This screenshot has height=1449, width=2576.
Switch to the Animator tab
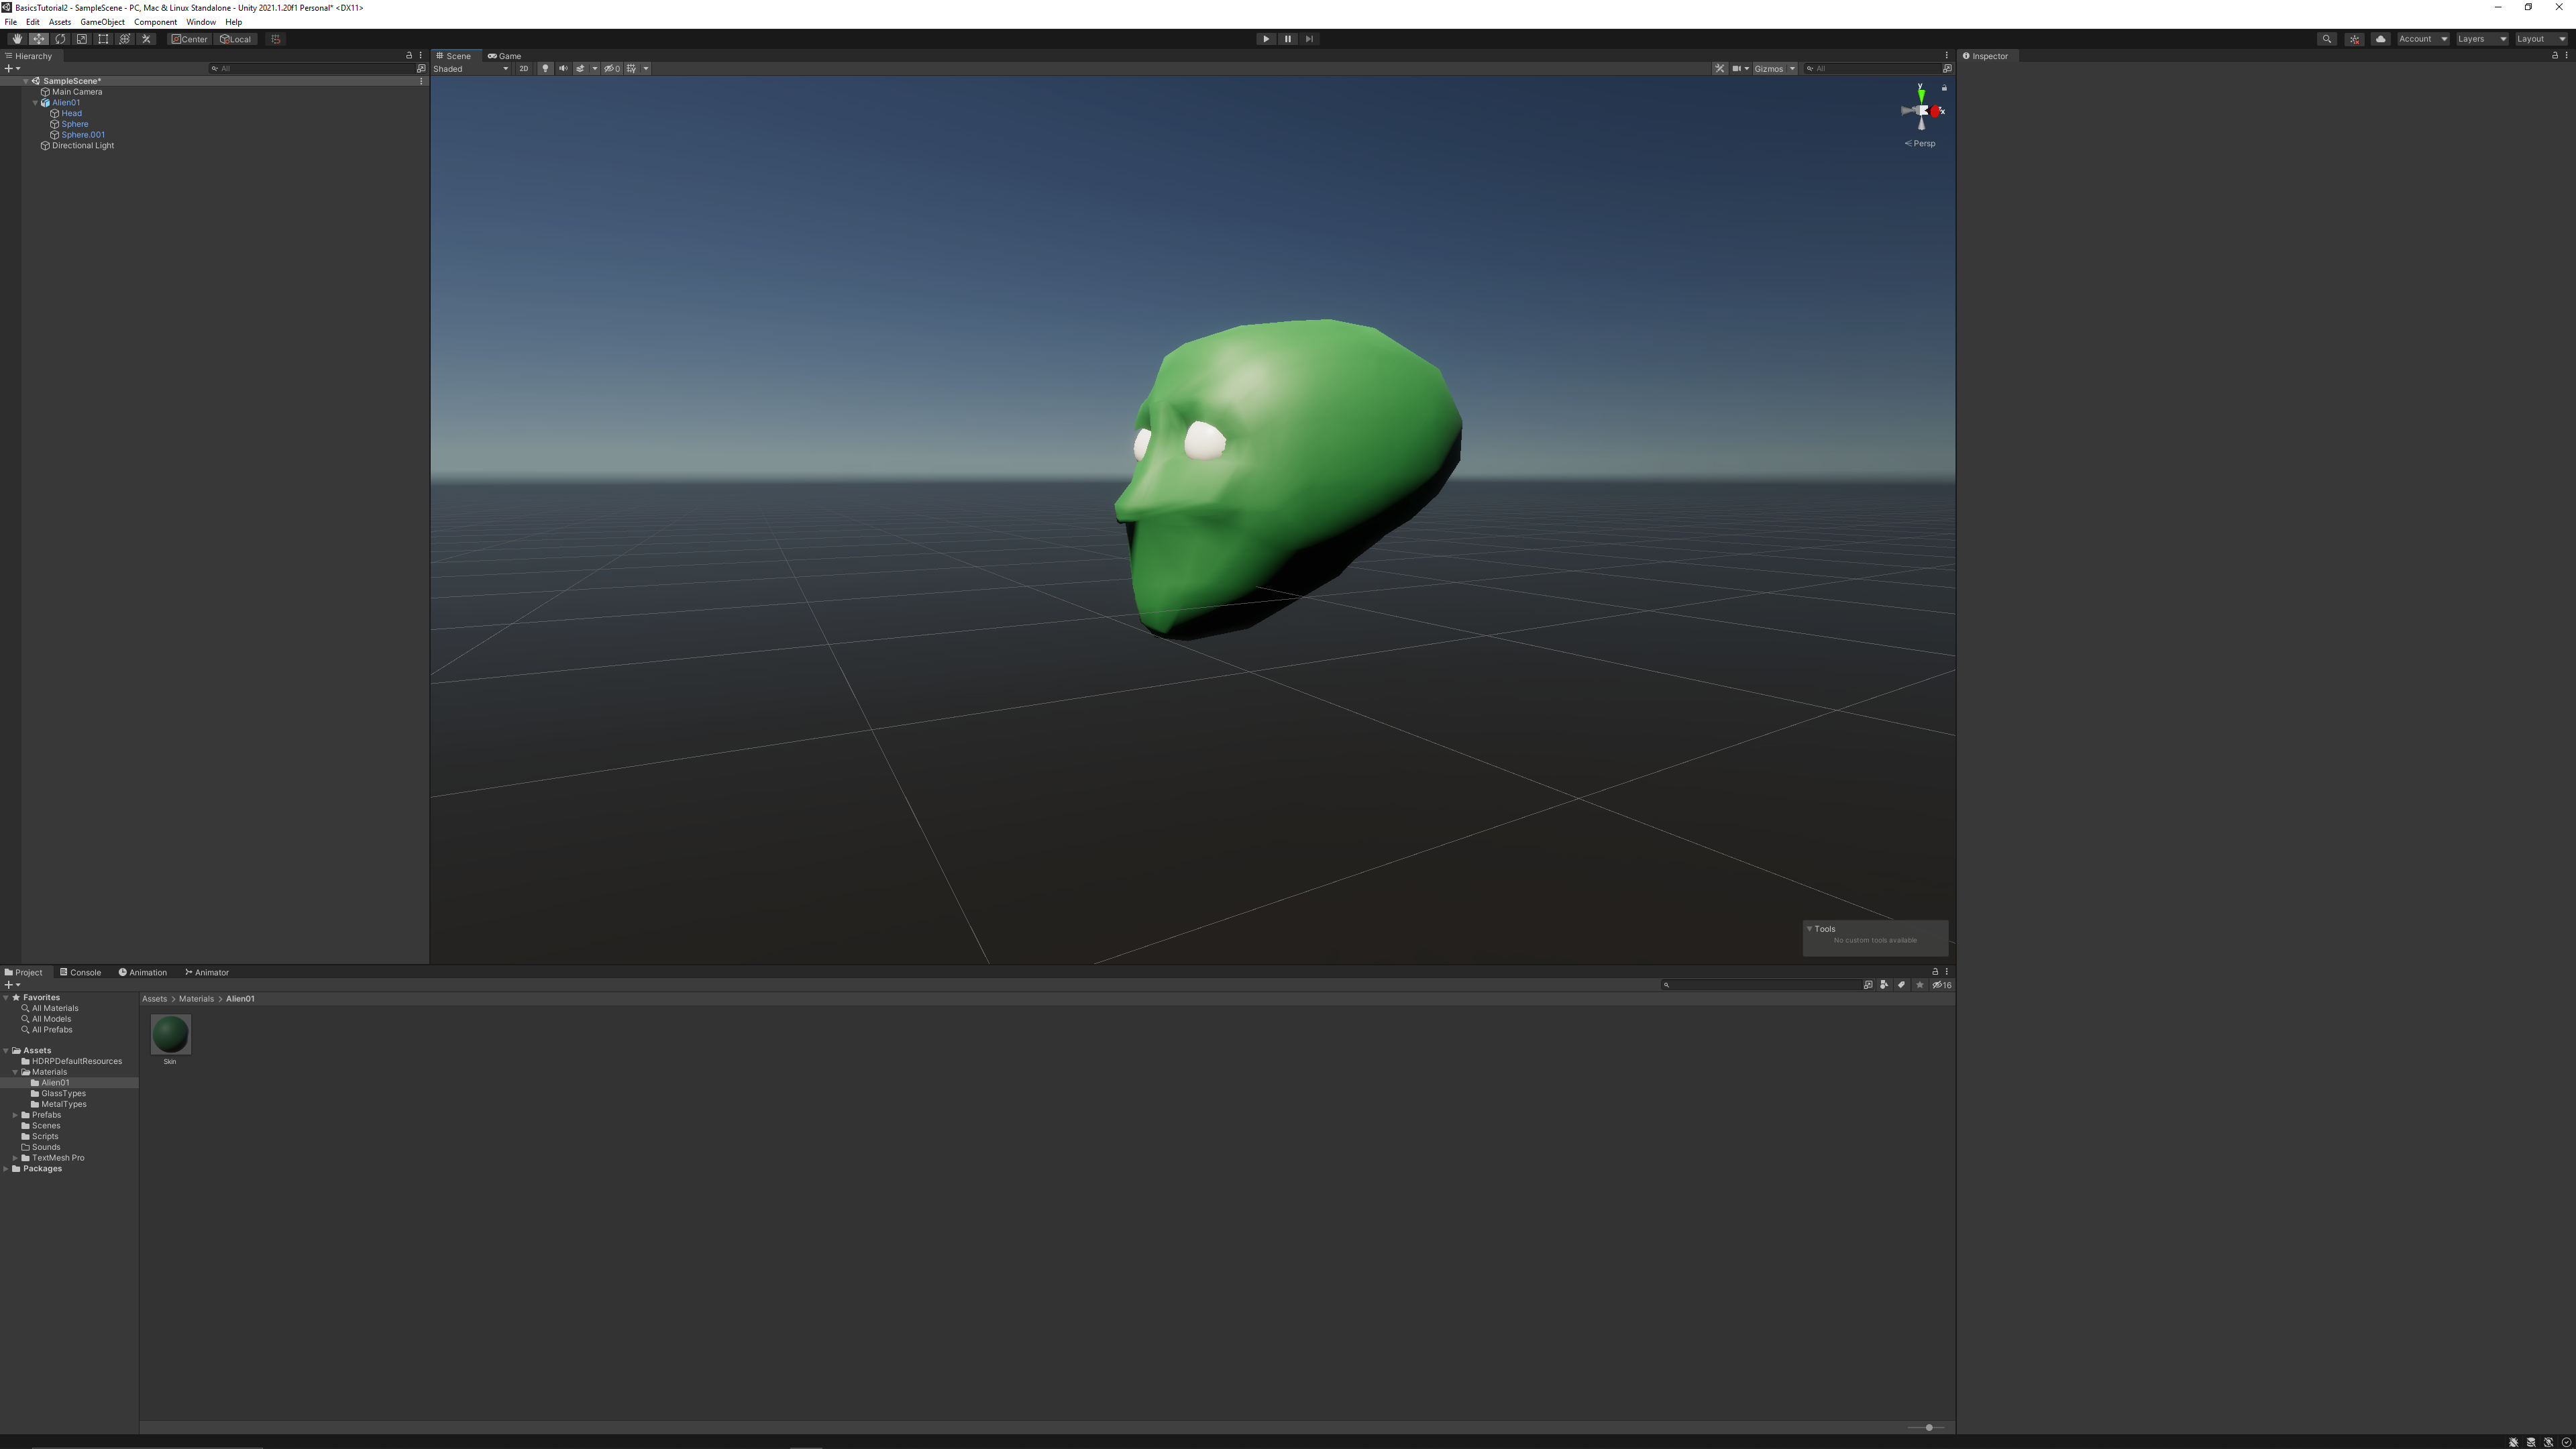tap(207, 973)
